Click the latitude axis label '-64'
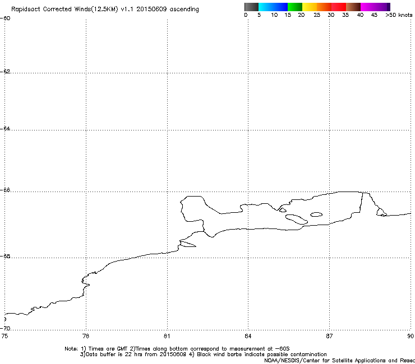Image resolution: width=415 pixels, height=364 pixels. [5, 128]
